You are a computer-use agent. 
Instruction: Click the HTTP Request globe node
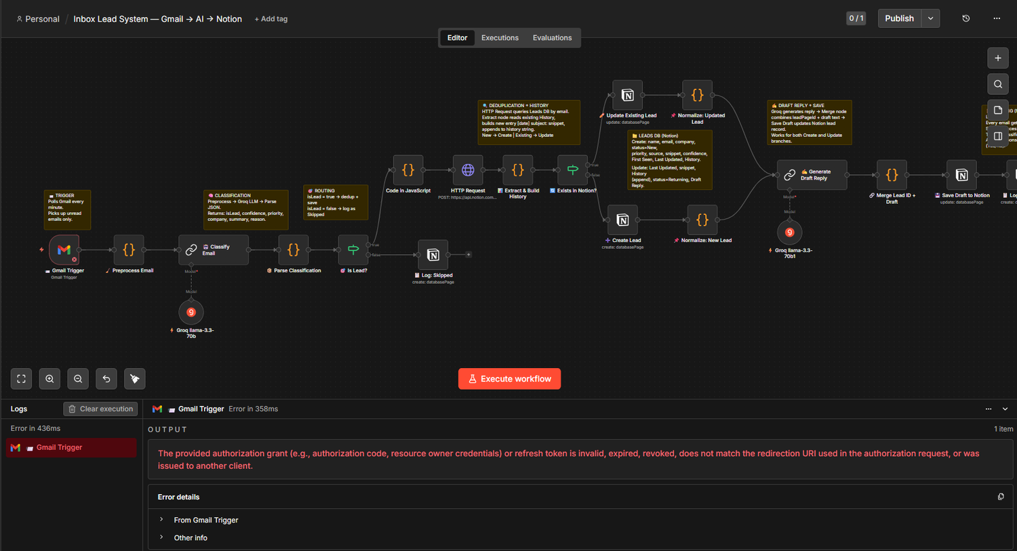468,170
